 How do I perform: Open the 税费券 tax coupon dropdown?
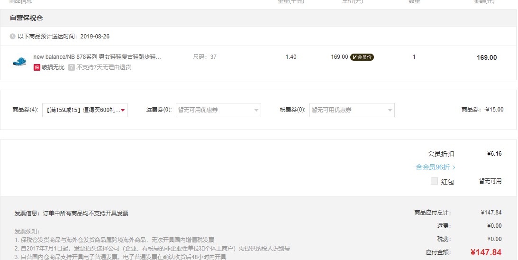[352, 110]
